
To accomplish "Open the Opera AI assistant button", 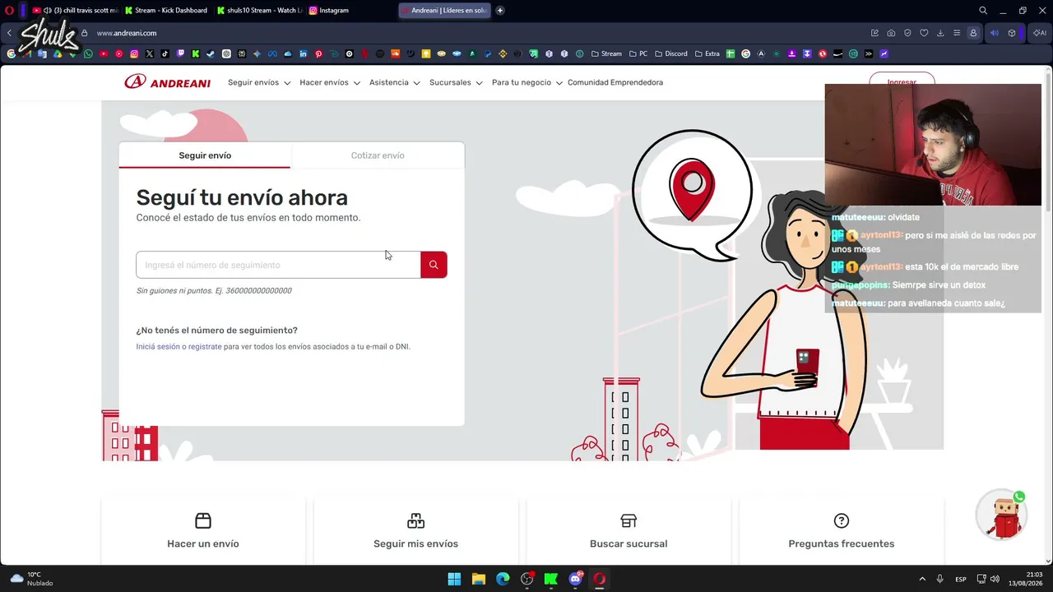I will pyautogui.click(x=1040, y=33).
